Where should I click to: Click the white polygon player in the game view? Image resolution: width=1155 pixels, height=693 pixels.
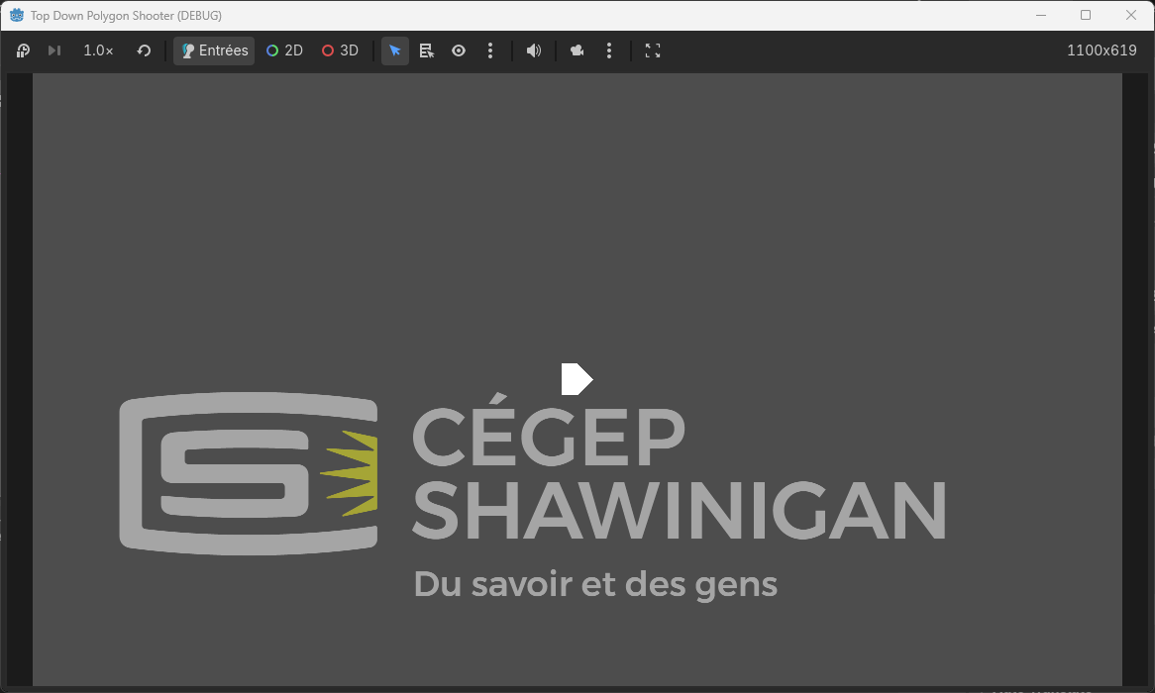(577, 379)
